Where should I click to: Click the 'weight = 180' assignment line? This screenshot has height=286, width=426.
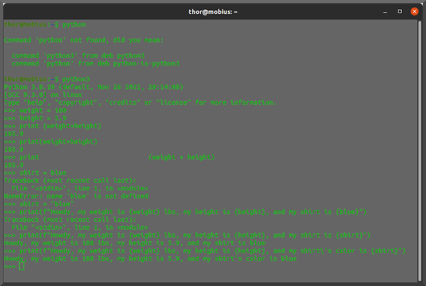42,110
